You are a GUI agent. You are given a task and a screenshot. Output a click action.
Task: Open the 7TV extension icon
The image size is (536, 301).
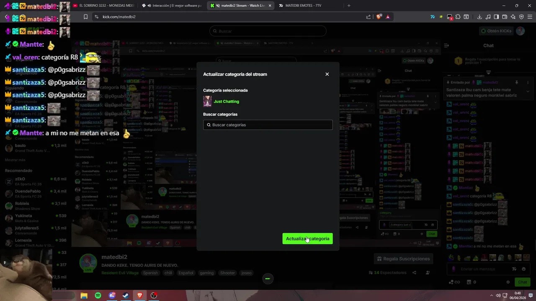click(433, 17)
